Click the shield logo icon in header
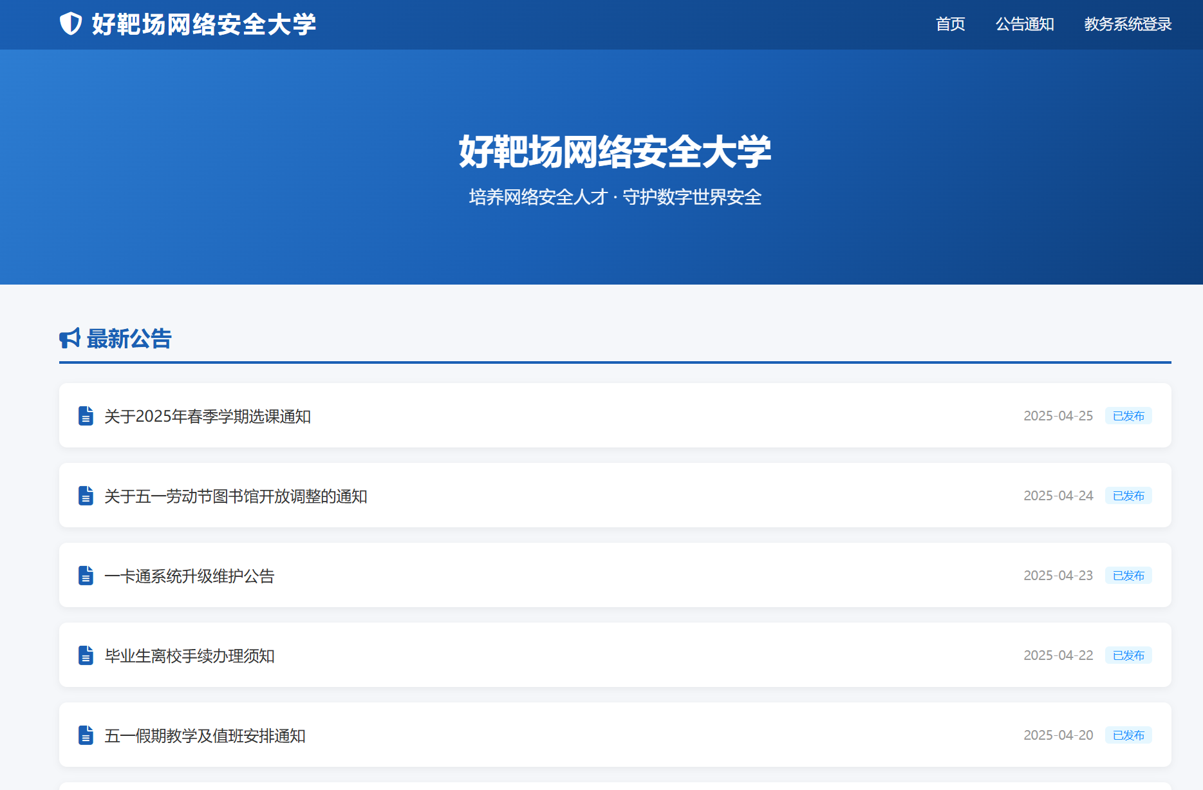Viewport: 1203px width, 790px height. [71, 24]
